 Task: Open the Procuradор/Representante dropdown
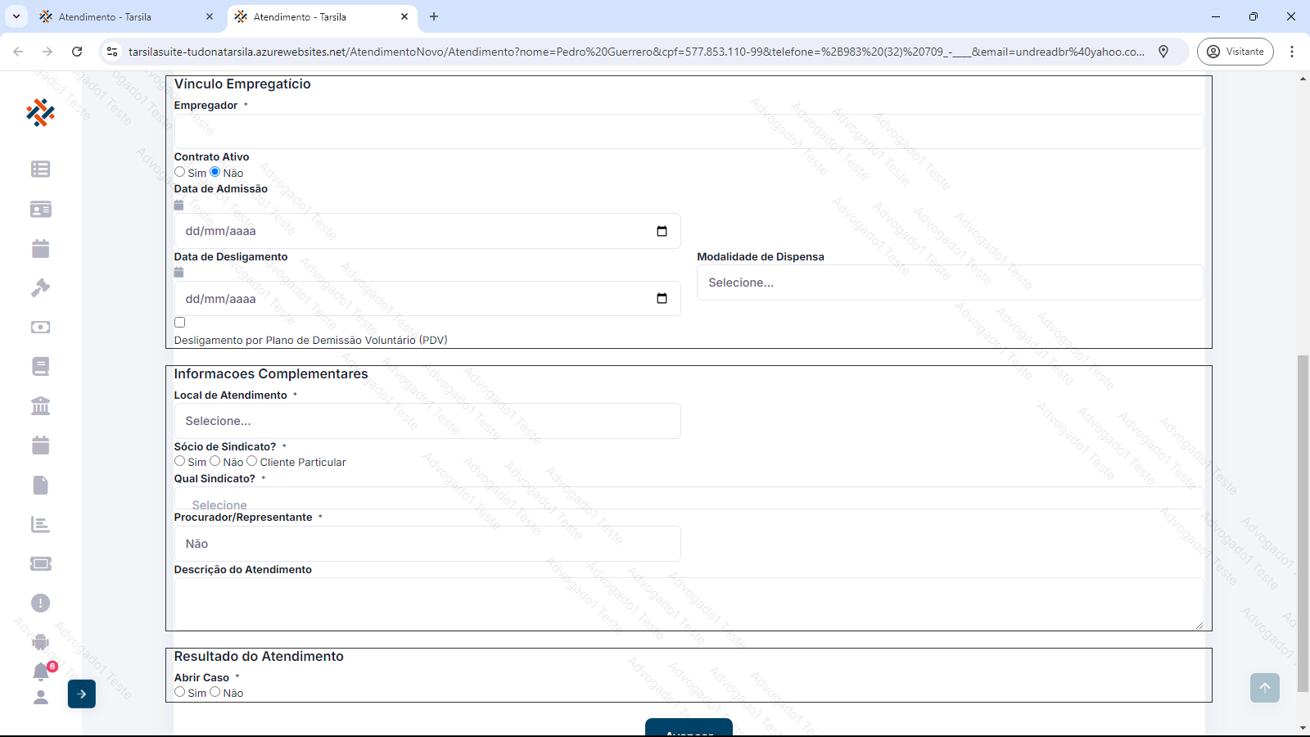(x=427, y=544)
